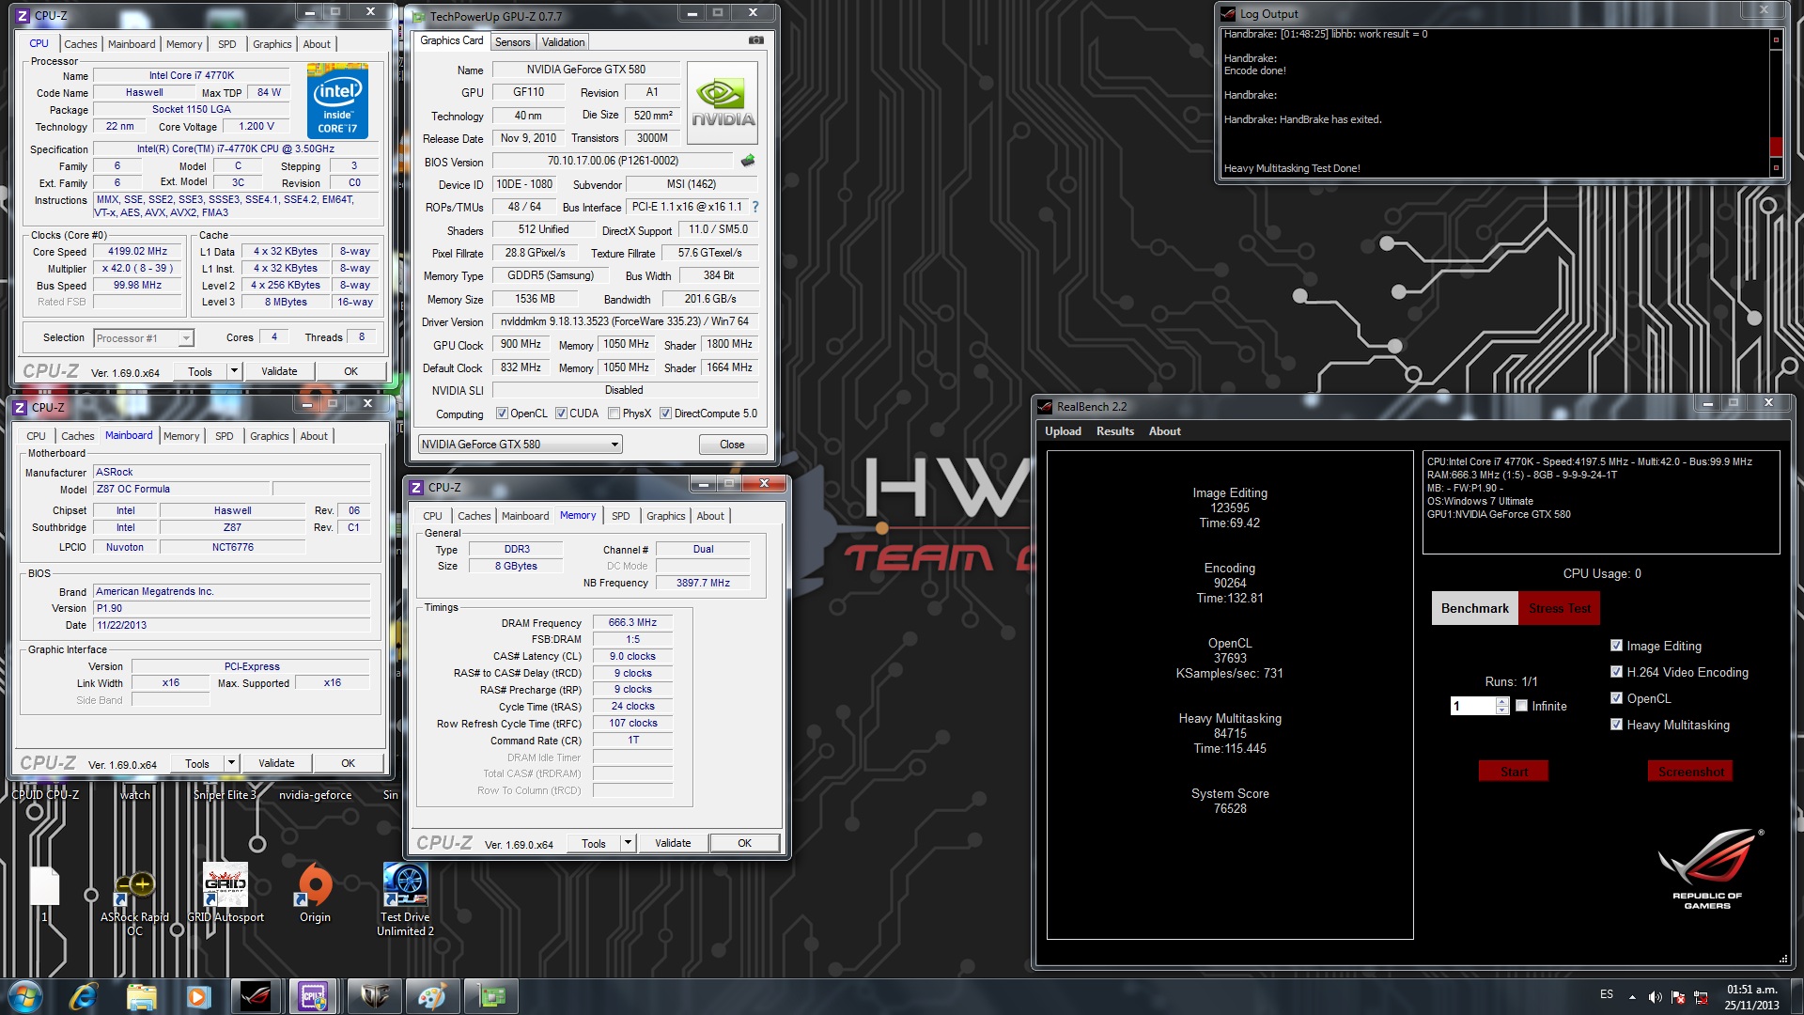Uncheck Heavy Multitasking in RealBench

(x=1616, y=725)
